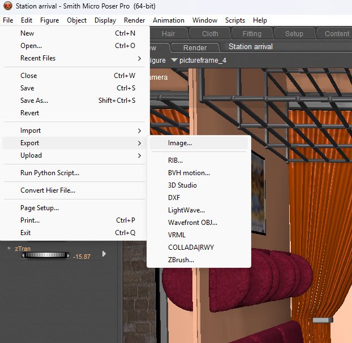Open the Edit menu
The image size is (352, 343).
coord(27,20)
